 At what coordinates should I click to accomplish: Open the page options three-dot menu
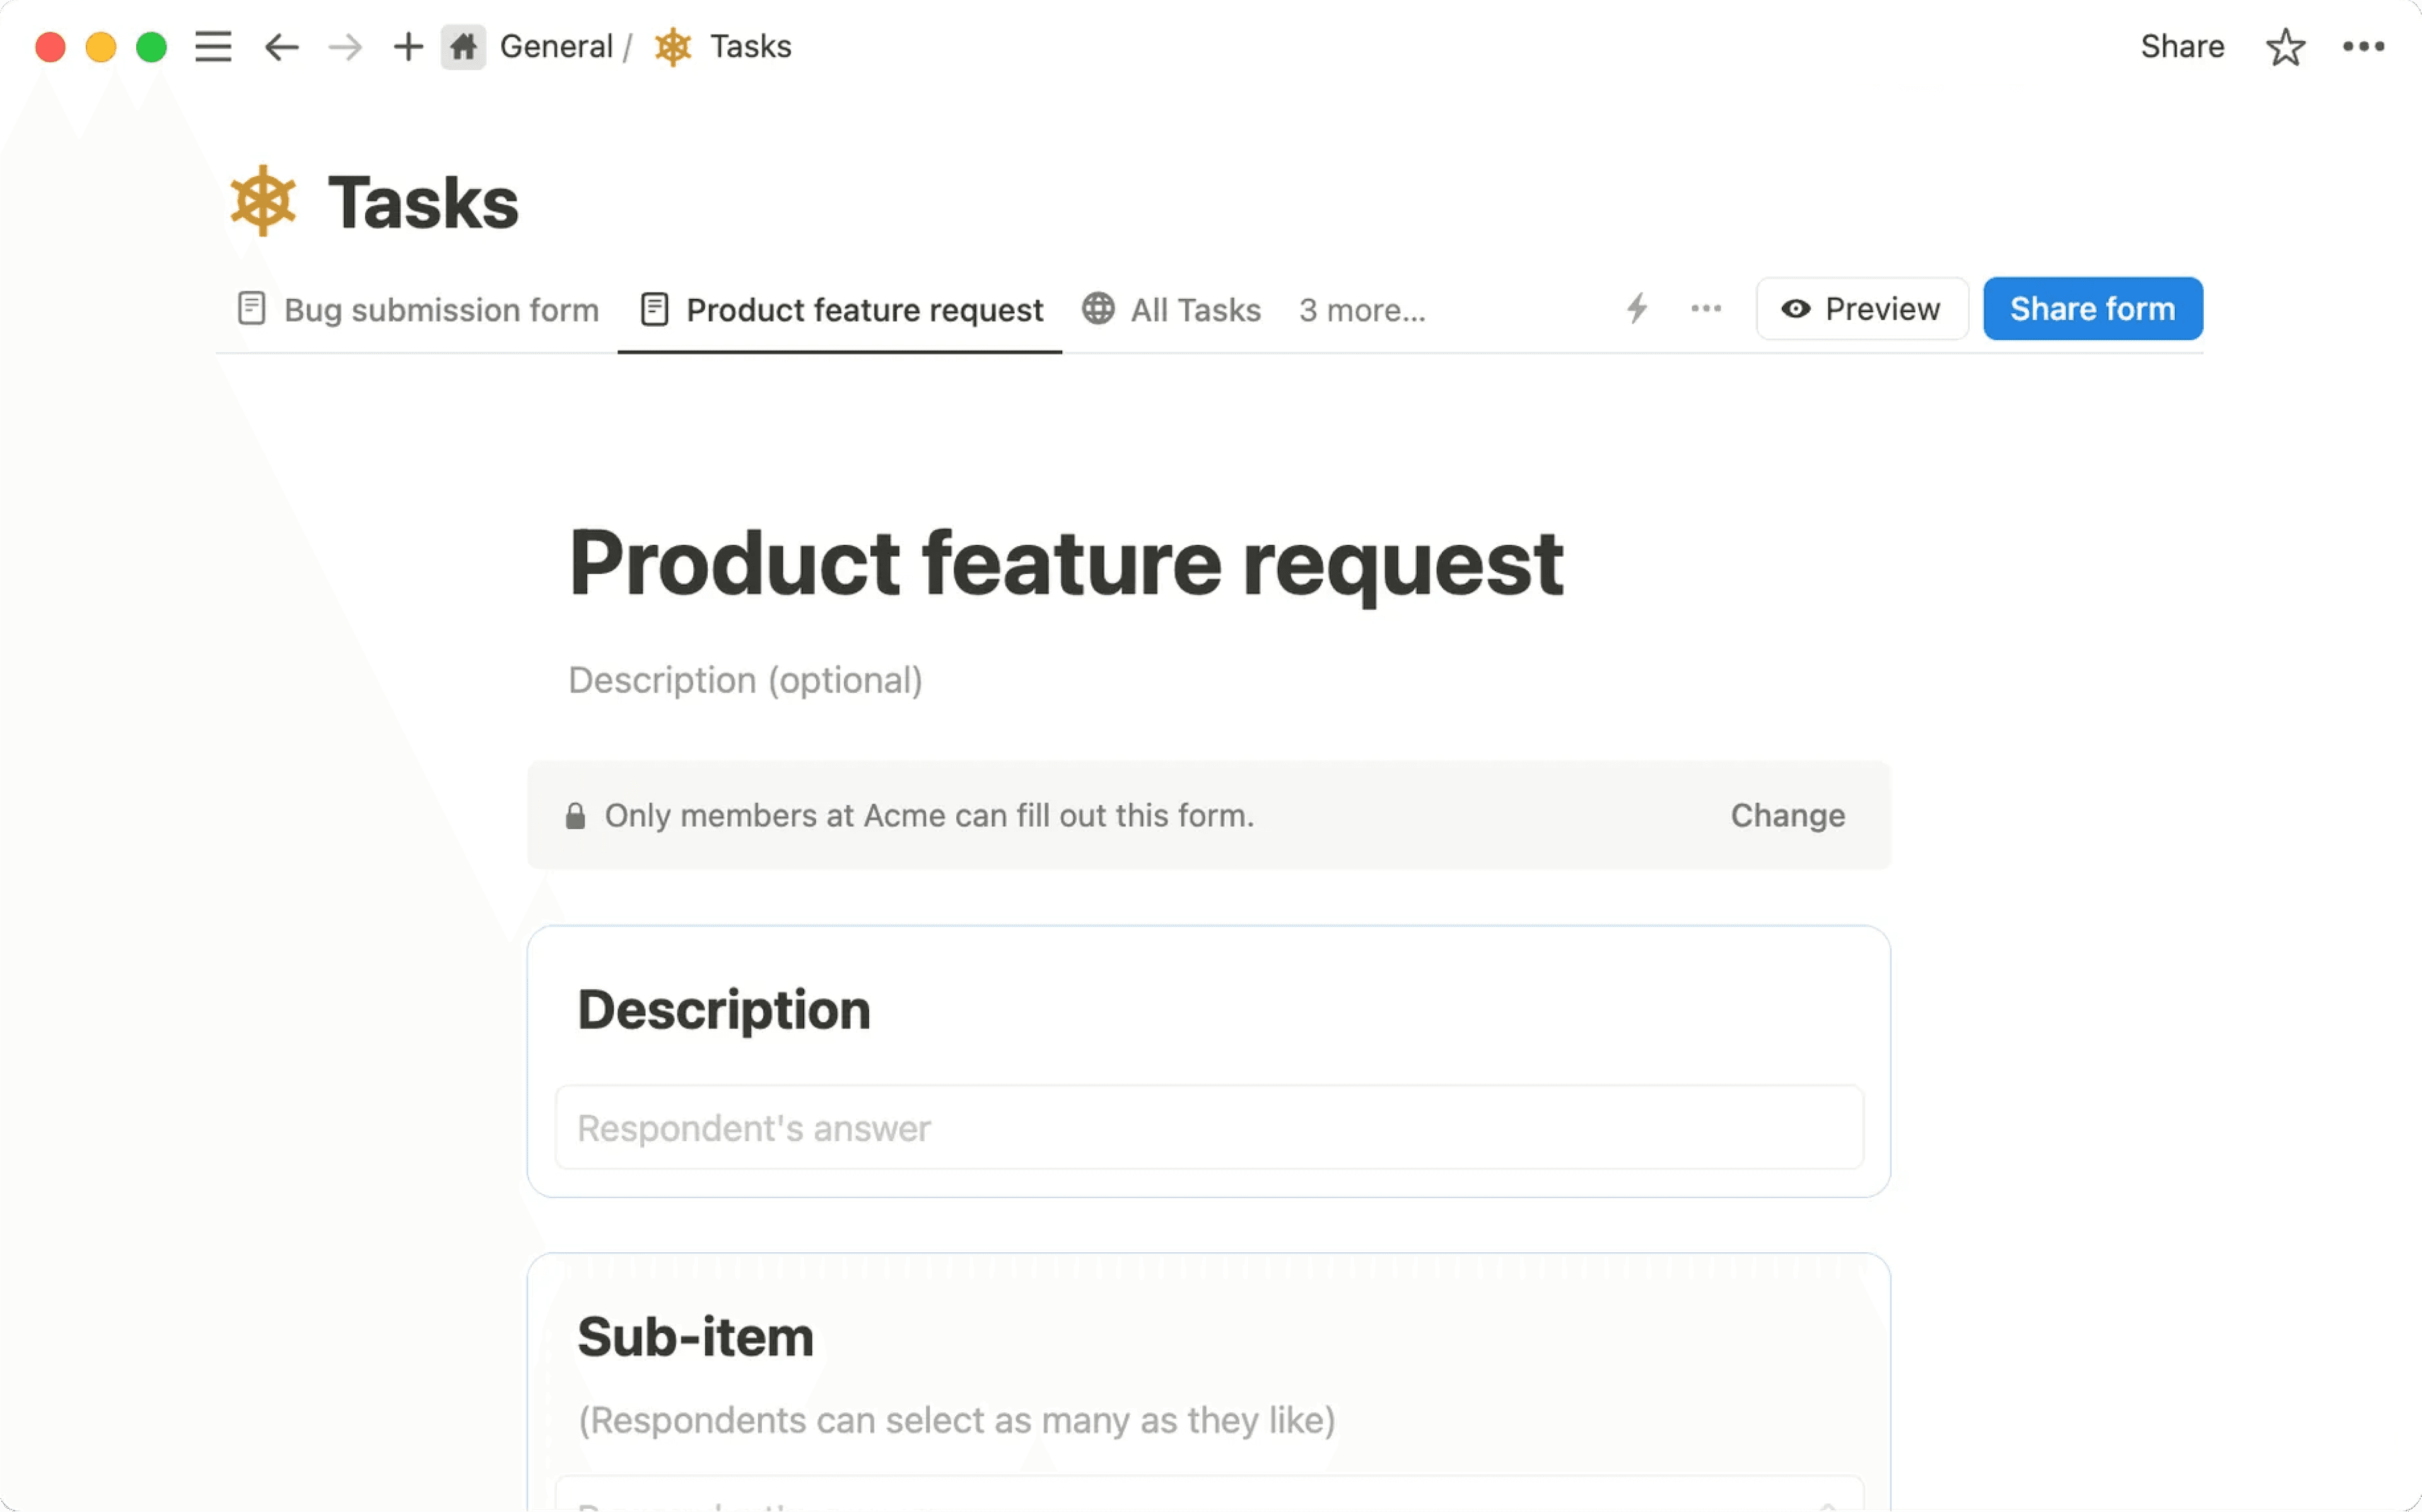click(2363, 47)
